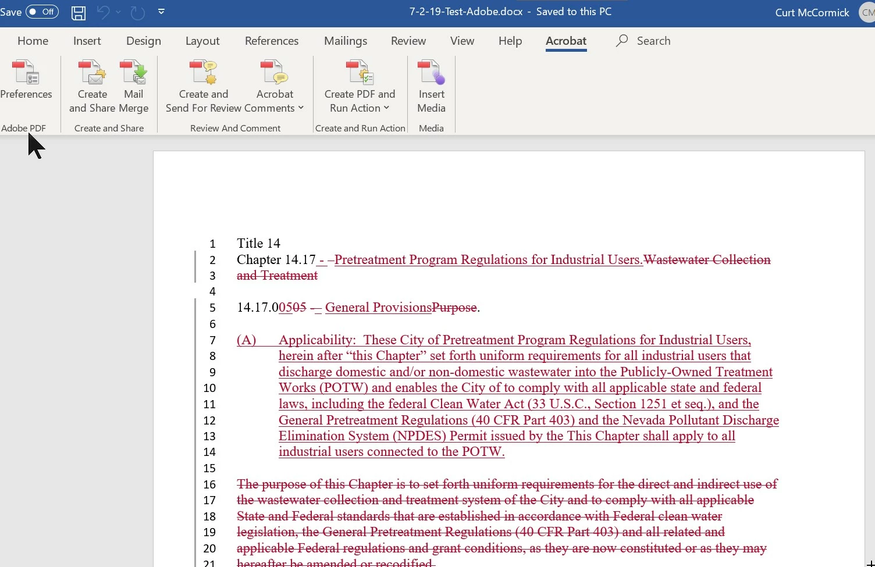Click the Search text field

(x=653, y=41)
